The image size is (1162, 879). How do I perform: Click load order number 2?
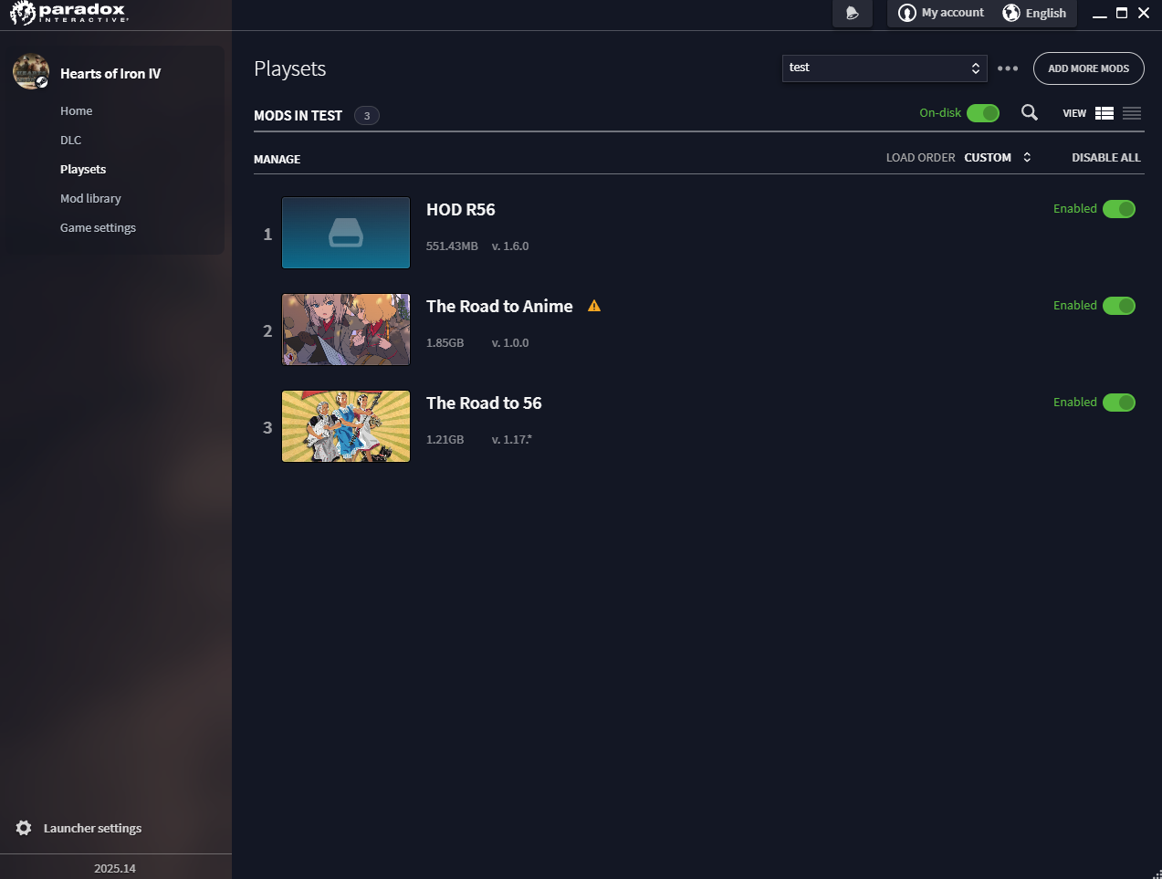pyautogui.click(x=267, y=331)
